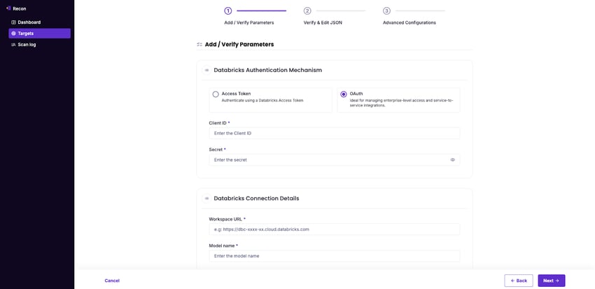Screen dimensions: 595x289
Task: Click into the Workspace URL field
Action: point(334,230)
